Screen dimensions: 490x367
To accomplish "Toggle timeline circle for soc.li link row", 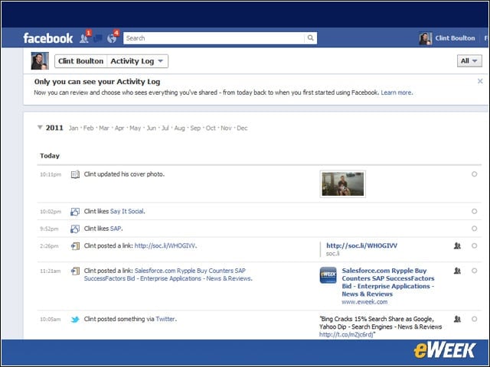I will 475,245.
